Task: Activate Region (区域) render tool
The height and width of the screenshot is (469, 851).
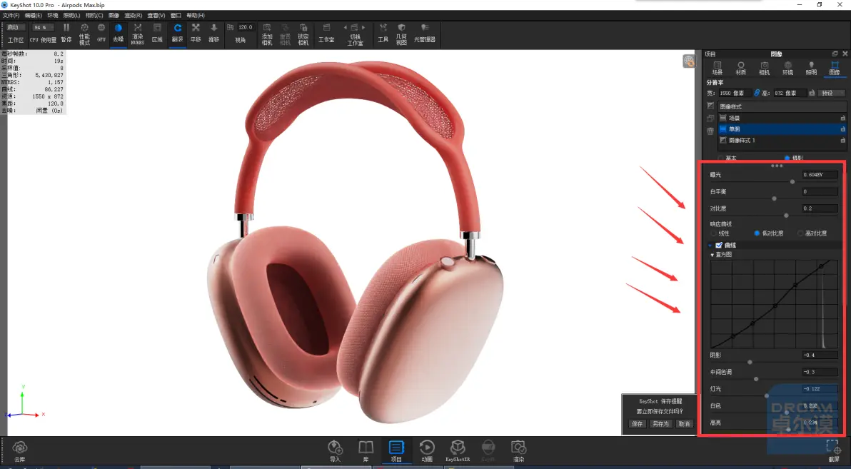Action: 157,33
